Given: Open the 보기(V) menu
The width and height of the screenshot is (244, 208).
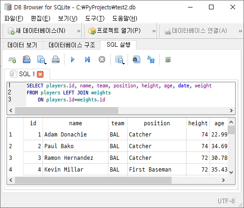Looking at the screenshot, I should pyautogui.click(x=68, y=19).
